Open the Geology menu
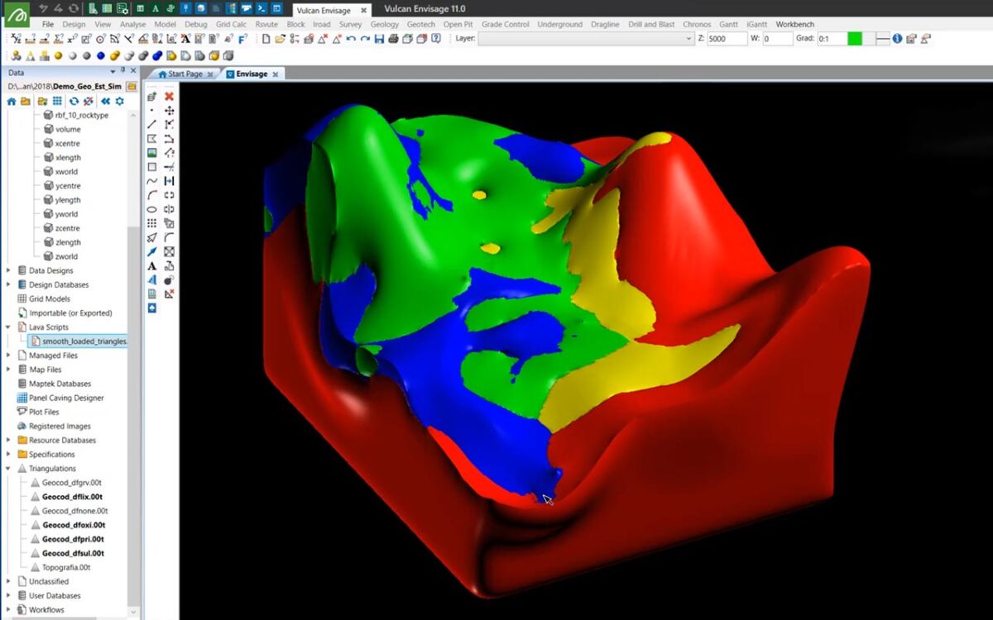This screenshot has height=620, width=993. pyautogui.click(x=385, y=25)
